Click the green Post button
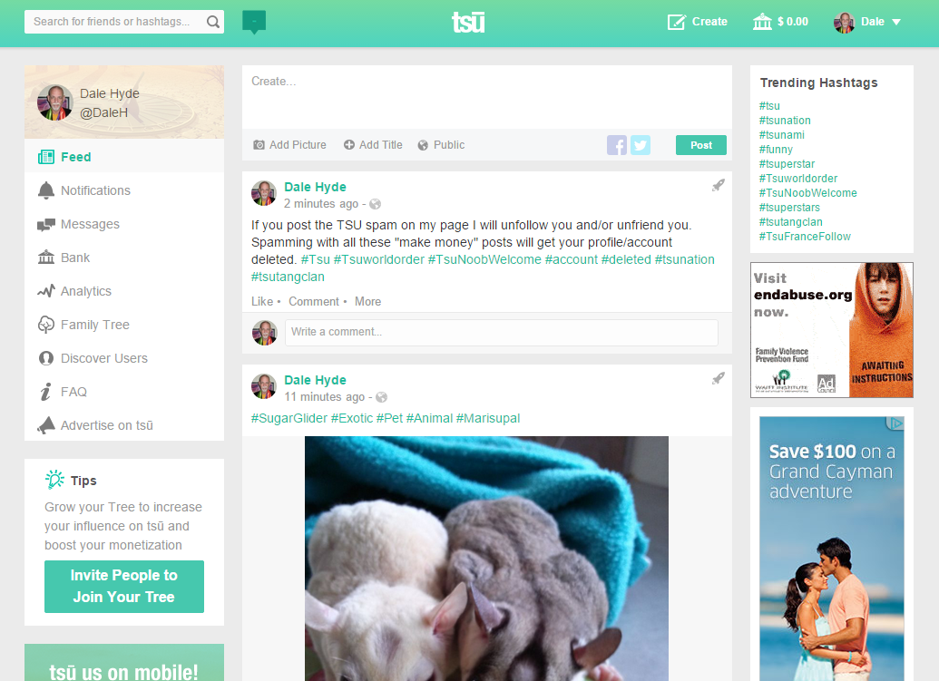939x681 pixels. tap(700, 145)
